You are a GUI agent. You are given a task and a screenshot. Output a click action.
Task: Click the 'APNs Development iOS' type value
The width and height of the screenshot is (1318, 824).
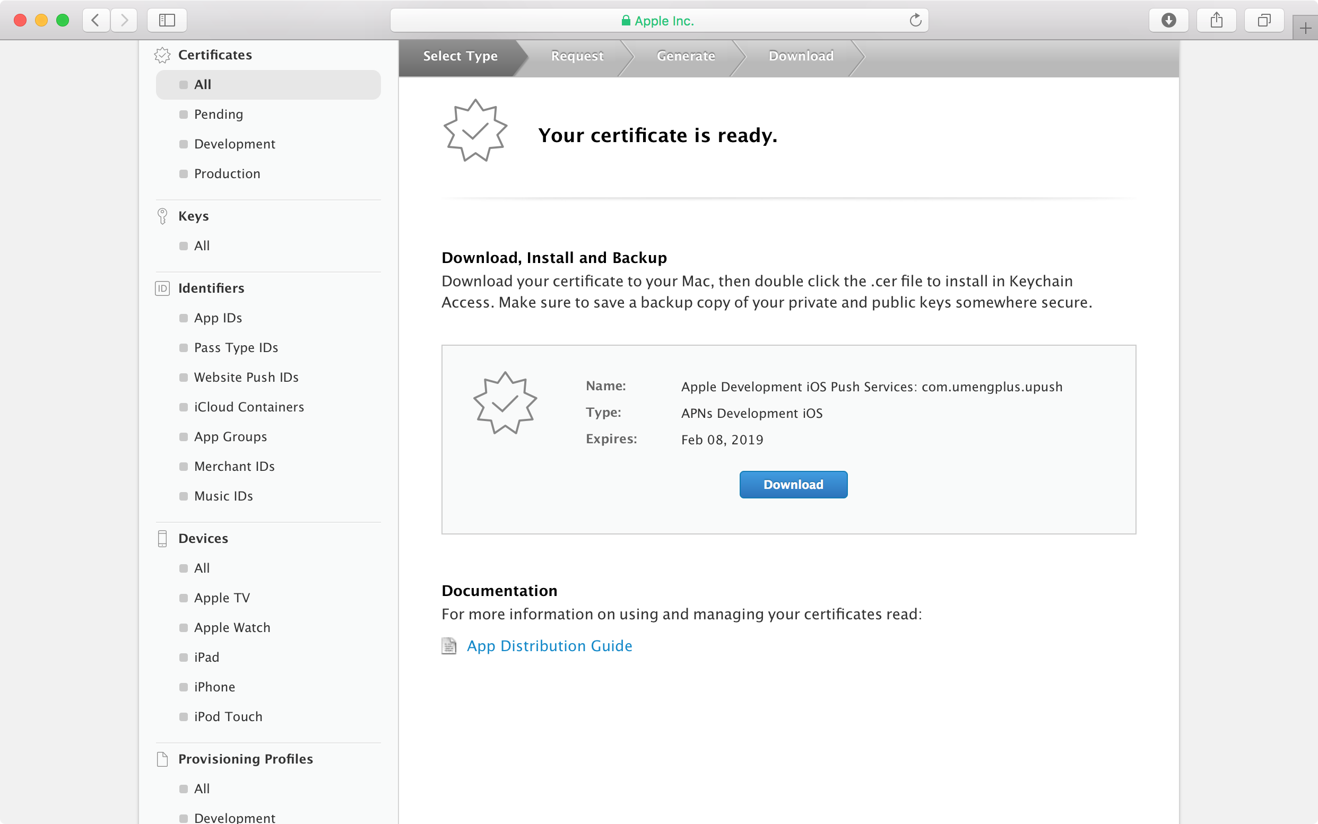point(752,414)
